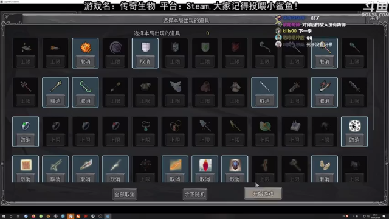The width and height of the screenshot is (389, 219).
Task: Click the 全部取消 button
Action: (x=125, y=195)
